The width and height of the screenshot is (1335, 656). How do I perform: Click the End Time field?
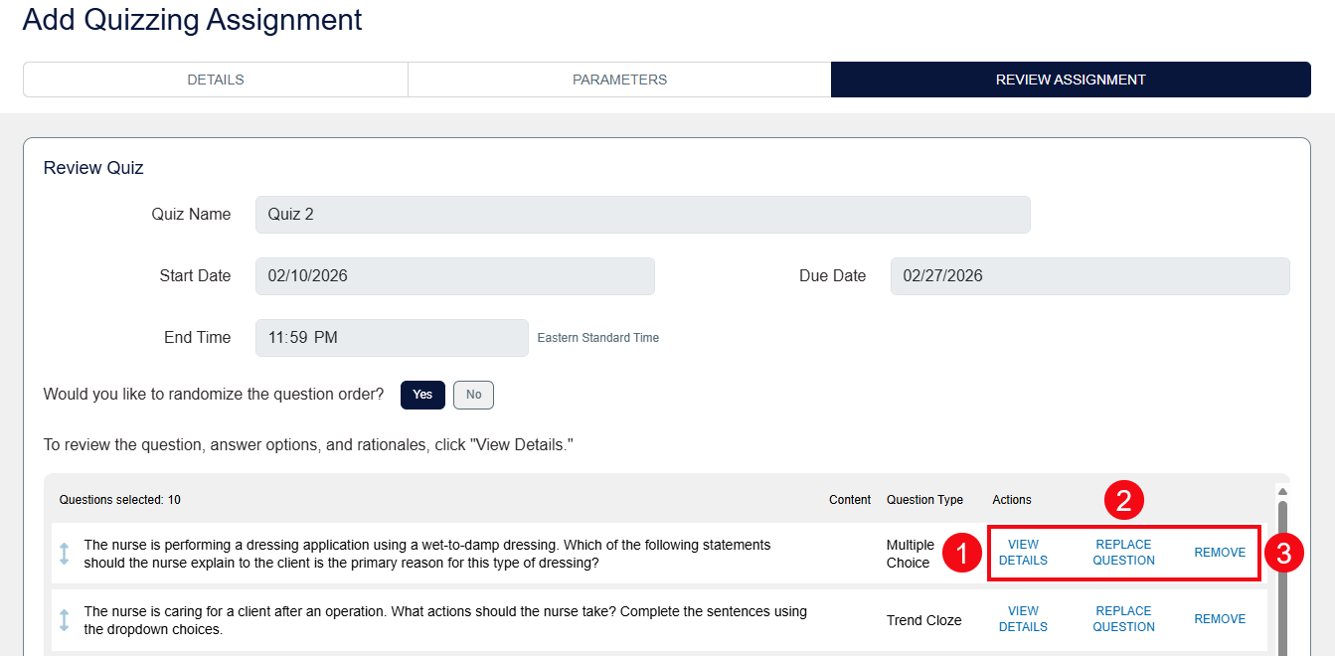click(391, 337)
